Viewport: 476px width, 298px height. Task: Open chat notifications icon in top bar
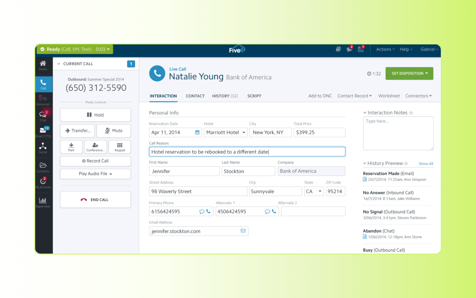pyautogui.click(x=350, y=49)
